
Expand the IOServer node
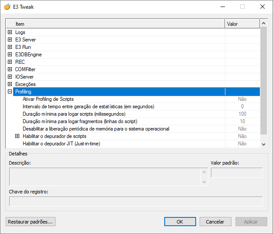(x=10, y=77)
